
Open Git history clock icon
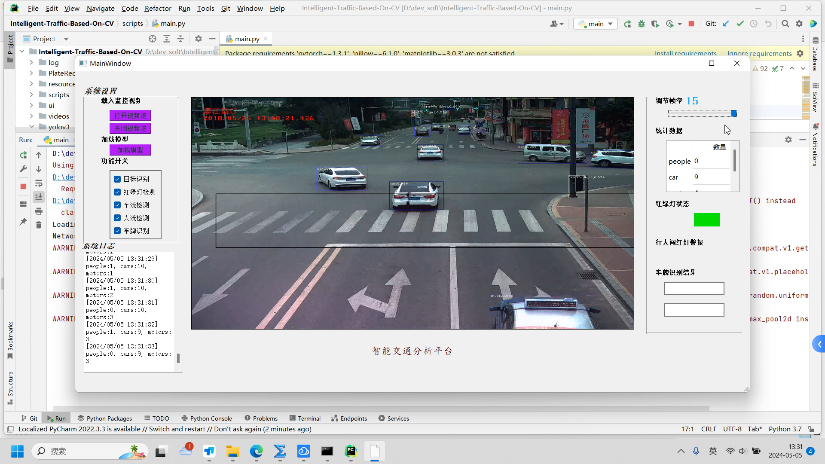[x=754, y=24]
